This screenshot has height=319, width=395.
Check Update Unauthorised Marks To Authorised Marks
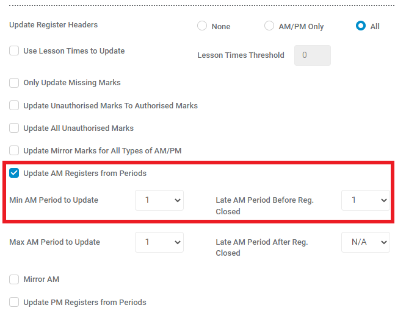coord(14,105)
